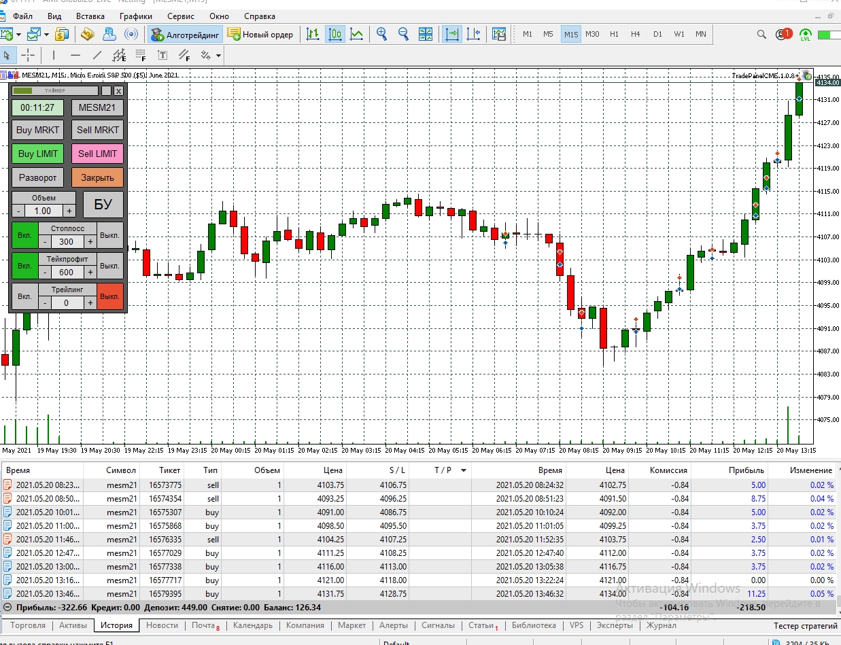The width and height of the screenshot is (841, 645).
Task: Click Buy MRKT in trade panel
Action: 38,130
